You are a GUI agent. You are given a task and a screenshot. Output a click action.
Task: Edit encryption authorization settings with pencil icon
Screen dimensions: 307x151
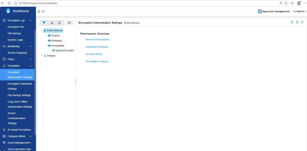click(292, 22)
